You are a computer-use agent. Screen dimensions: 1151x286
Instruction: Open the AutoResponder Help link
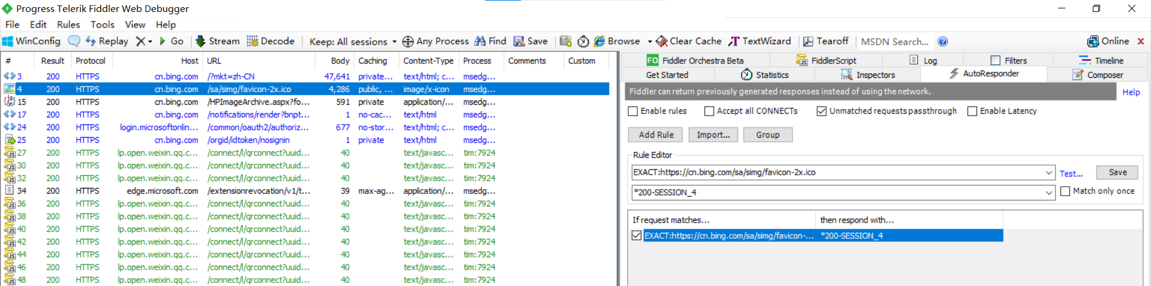point(1131,92)
